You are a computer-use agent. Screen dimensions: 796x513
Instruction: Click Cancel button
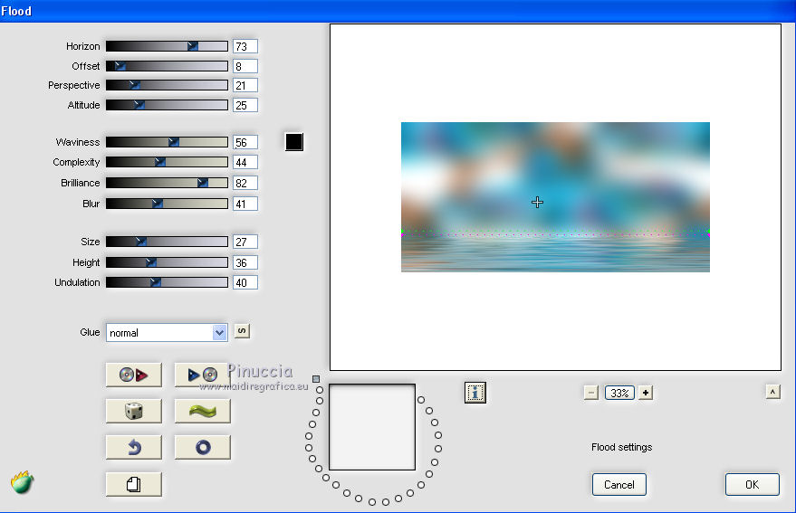tap(619, 485)
